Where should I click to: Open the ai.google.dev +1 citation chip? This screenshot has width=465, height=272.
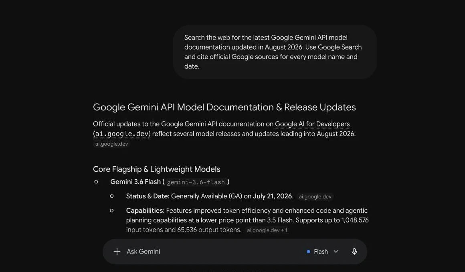(267, 230)
